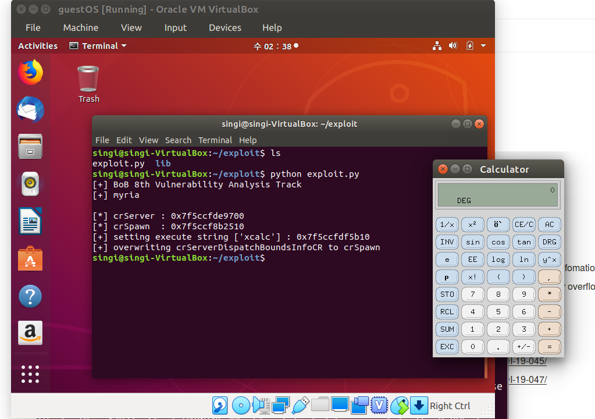Open the Help question mark icon
The image size is (595, 419).
coord(30,296)
